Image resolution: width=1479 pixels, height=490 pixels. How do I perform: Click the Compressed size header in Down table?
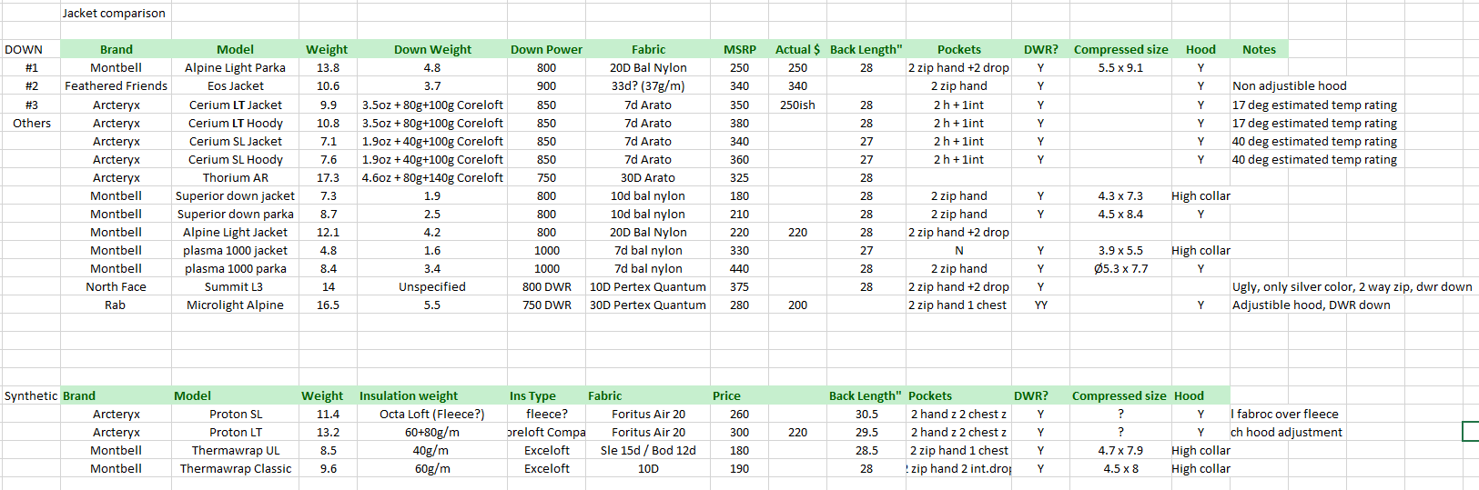pyautogui.click(x=1120, y=50)
